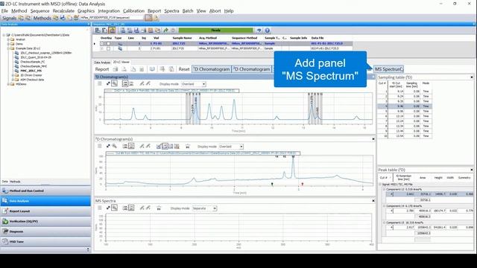Open the Report Layout view
The width and height of the screenshot is (477, 268).
tap(45, 211)
